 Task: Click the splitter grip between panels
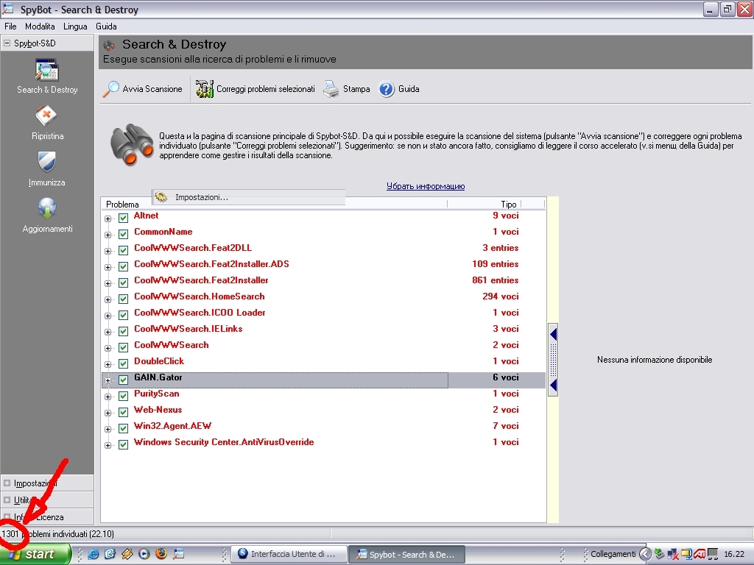(553, 359)
